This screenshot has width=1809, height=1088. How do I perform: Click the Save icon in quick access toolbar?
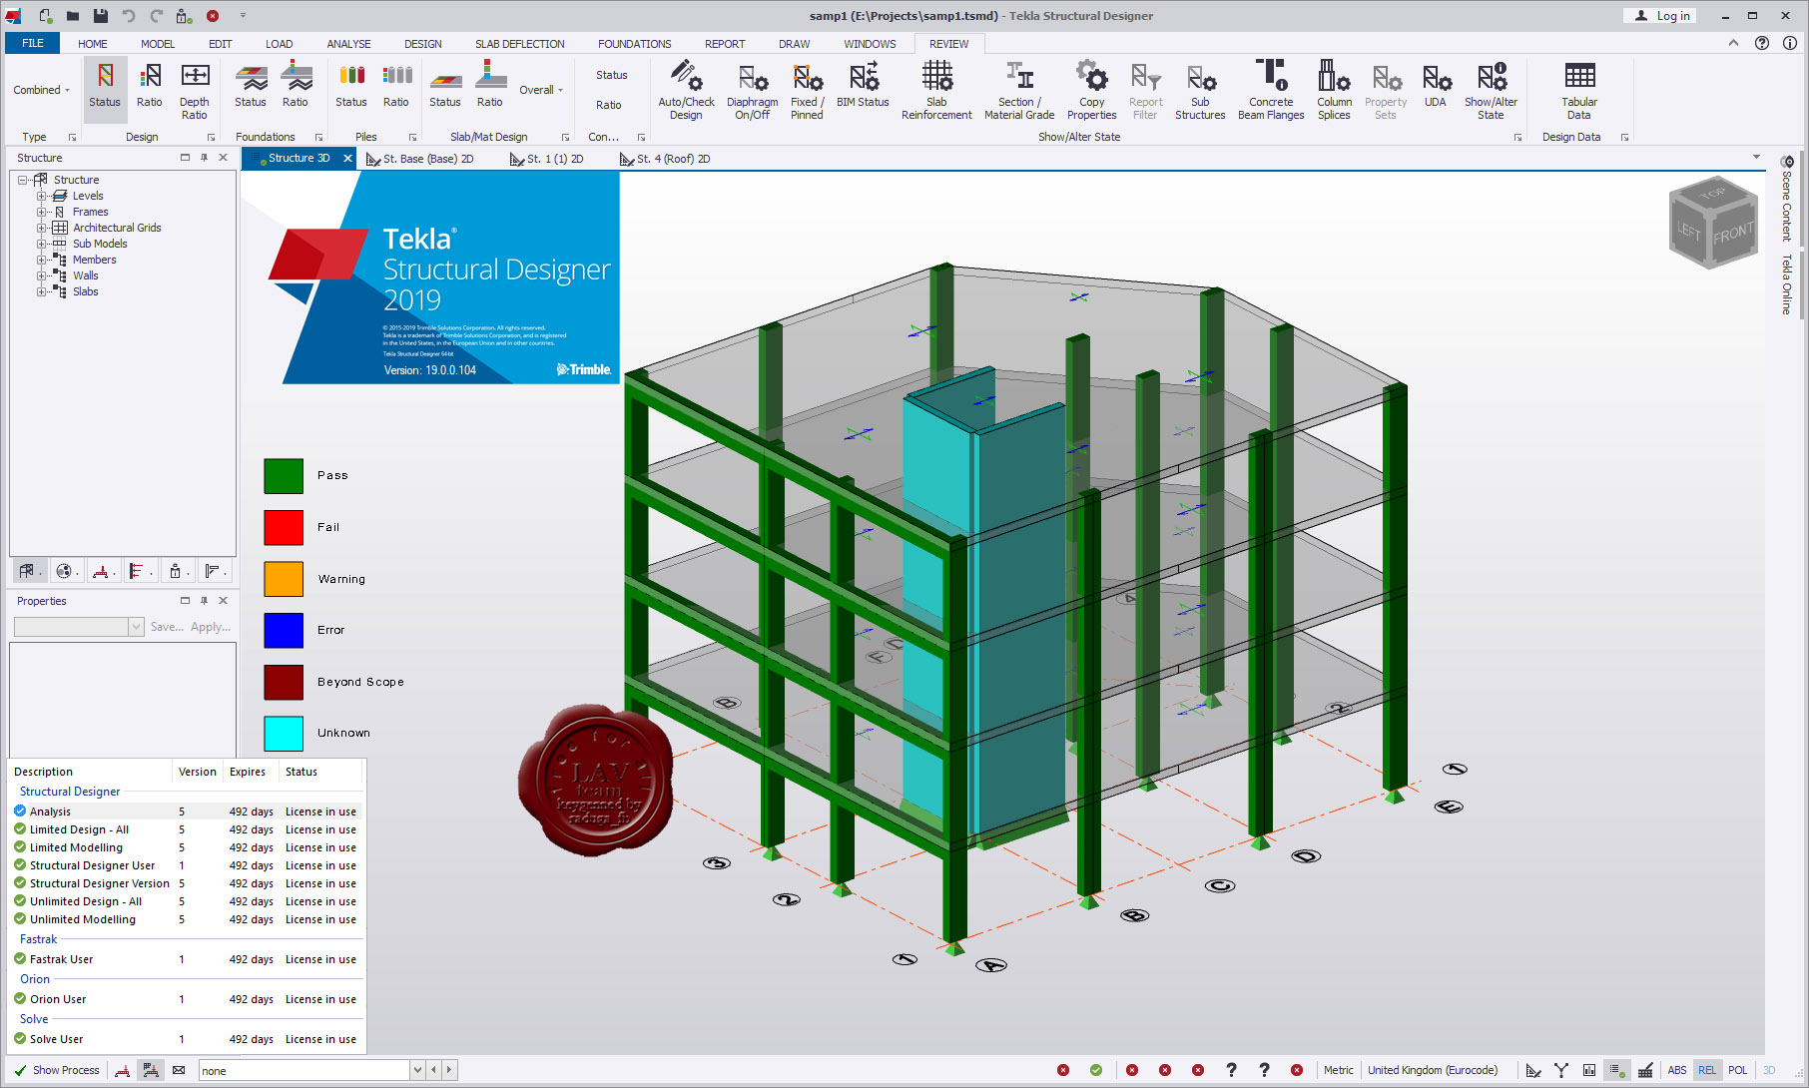[x=101, y=16]
